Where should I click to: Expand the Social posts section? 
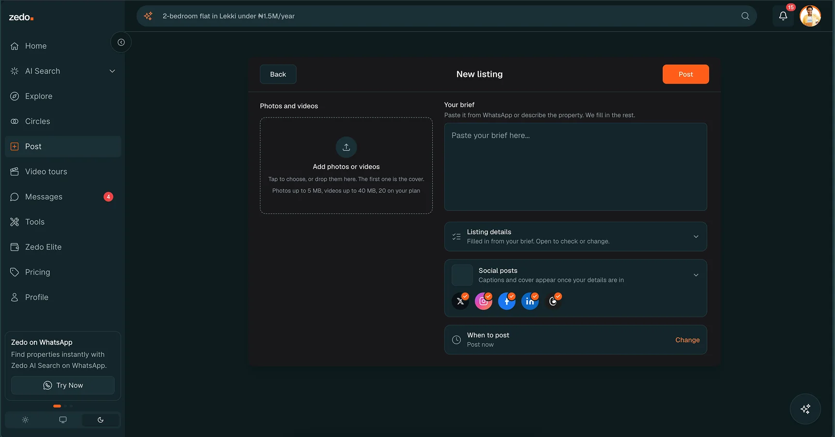point(696,275)
